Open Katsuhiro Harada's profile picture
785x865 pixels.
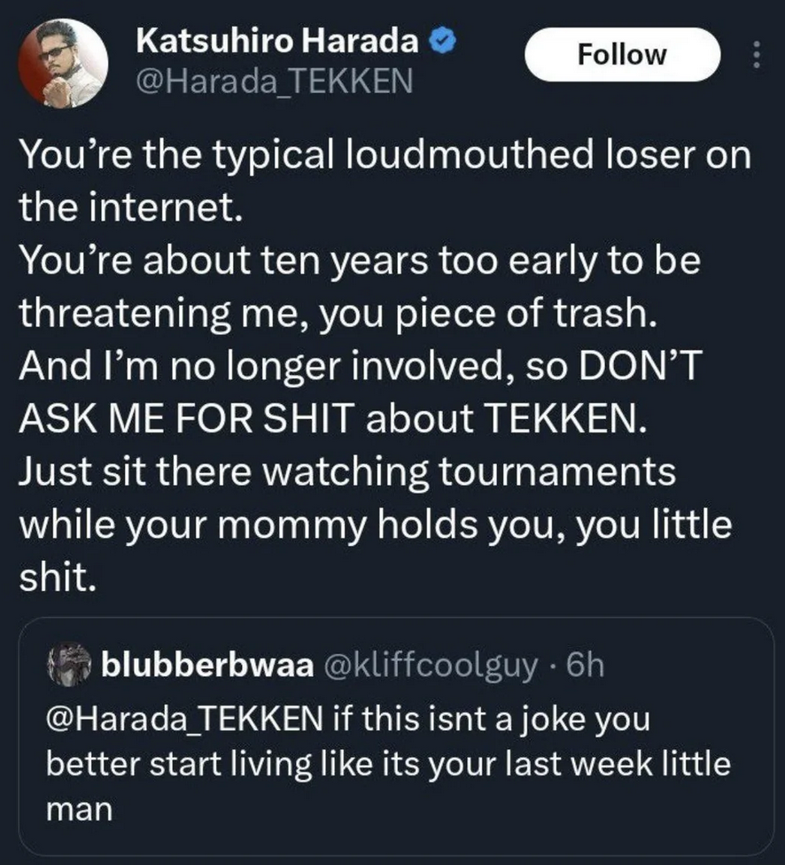(x=62, y=64)
